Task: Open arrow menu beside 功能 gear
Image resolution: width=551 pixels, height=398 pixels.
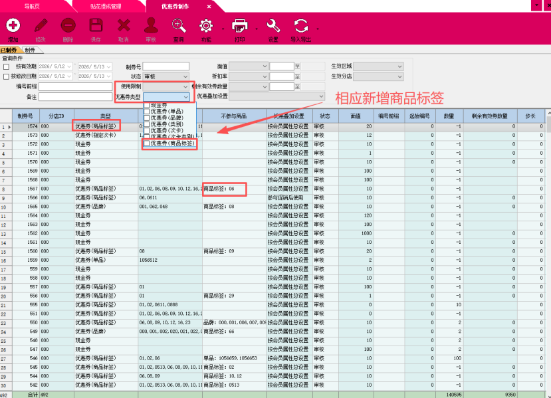Action: tap(223, 29)
